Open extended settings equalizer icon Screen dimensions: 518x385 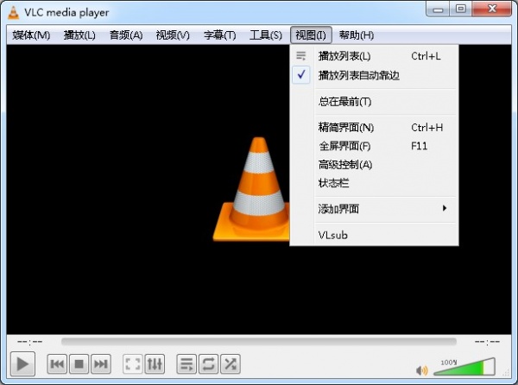point(155,364)
